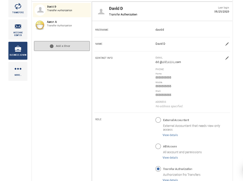Select Aaron A in the user list
This screenshot has height=181, width=243.
[x=62, y=25]
